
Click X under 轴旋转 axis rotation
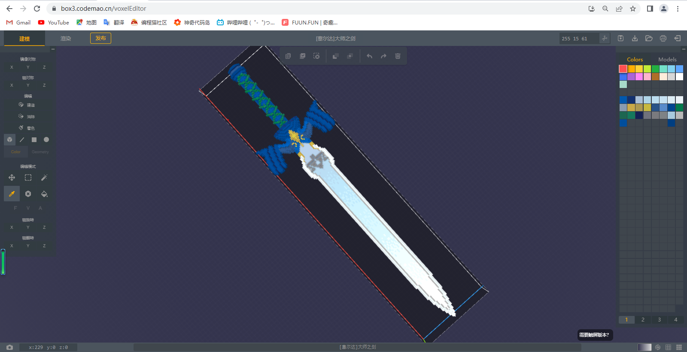click(12, 228)
